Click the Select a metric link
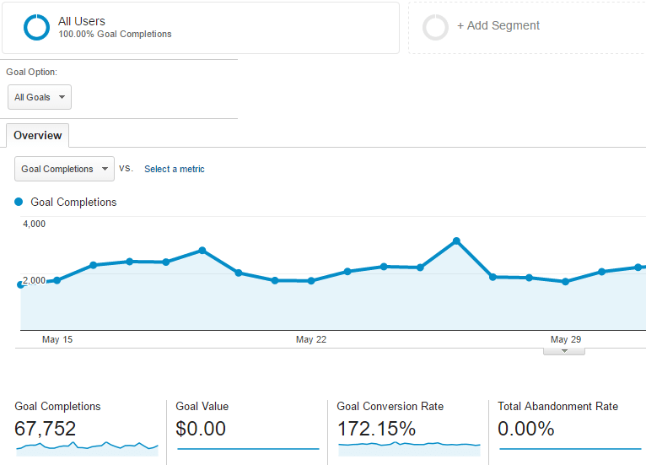This screenshot has width=646, height=465. 175,169
